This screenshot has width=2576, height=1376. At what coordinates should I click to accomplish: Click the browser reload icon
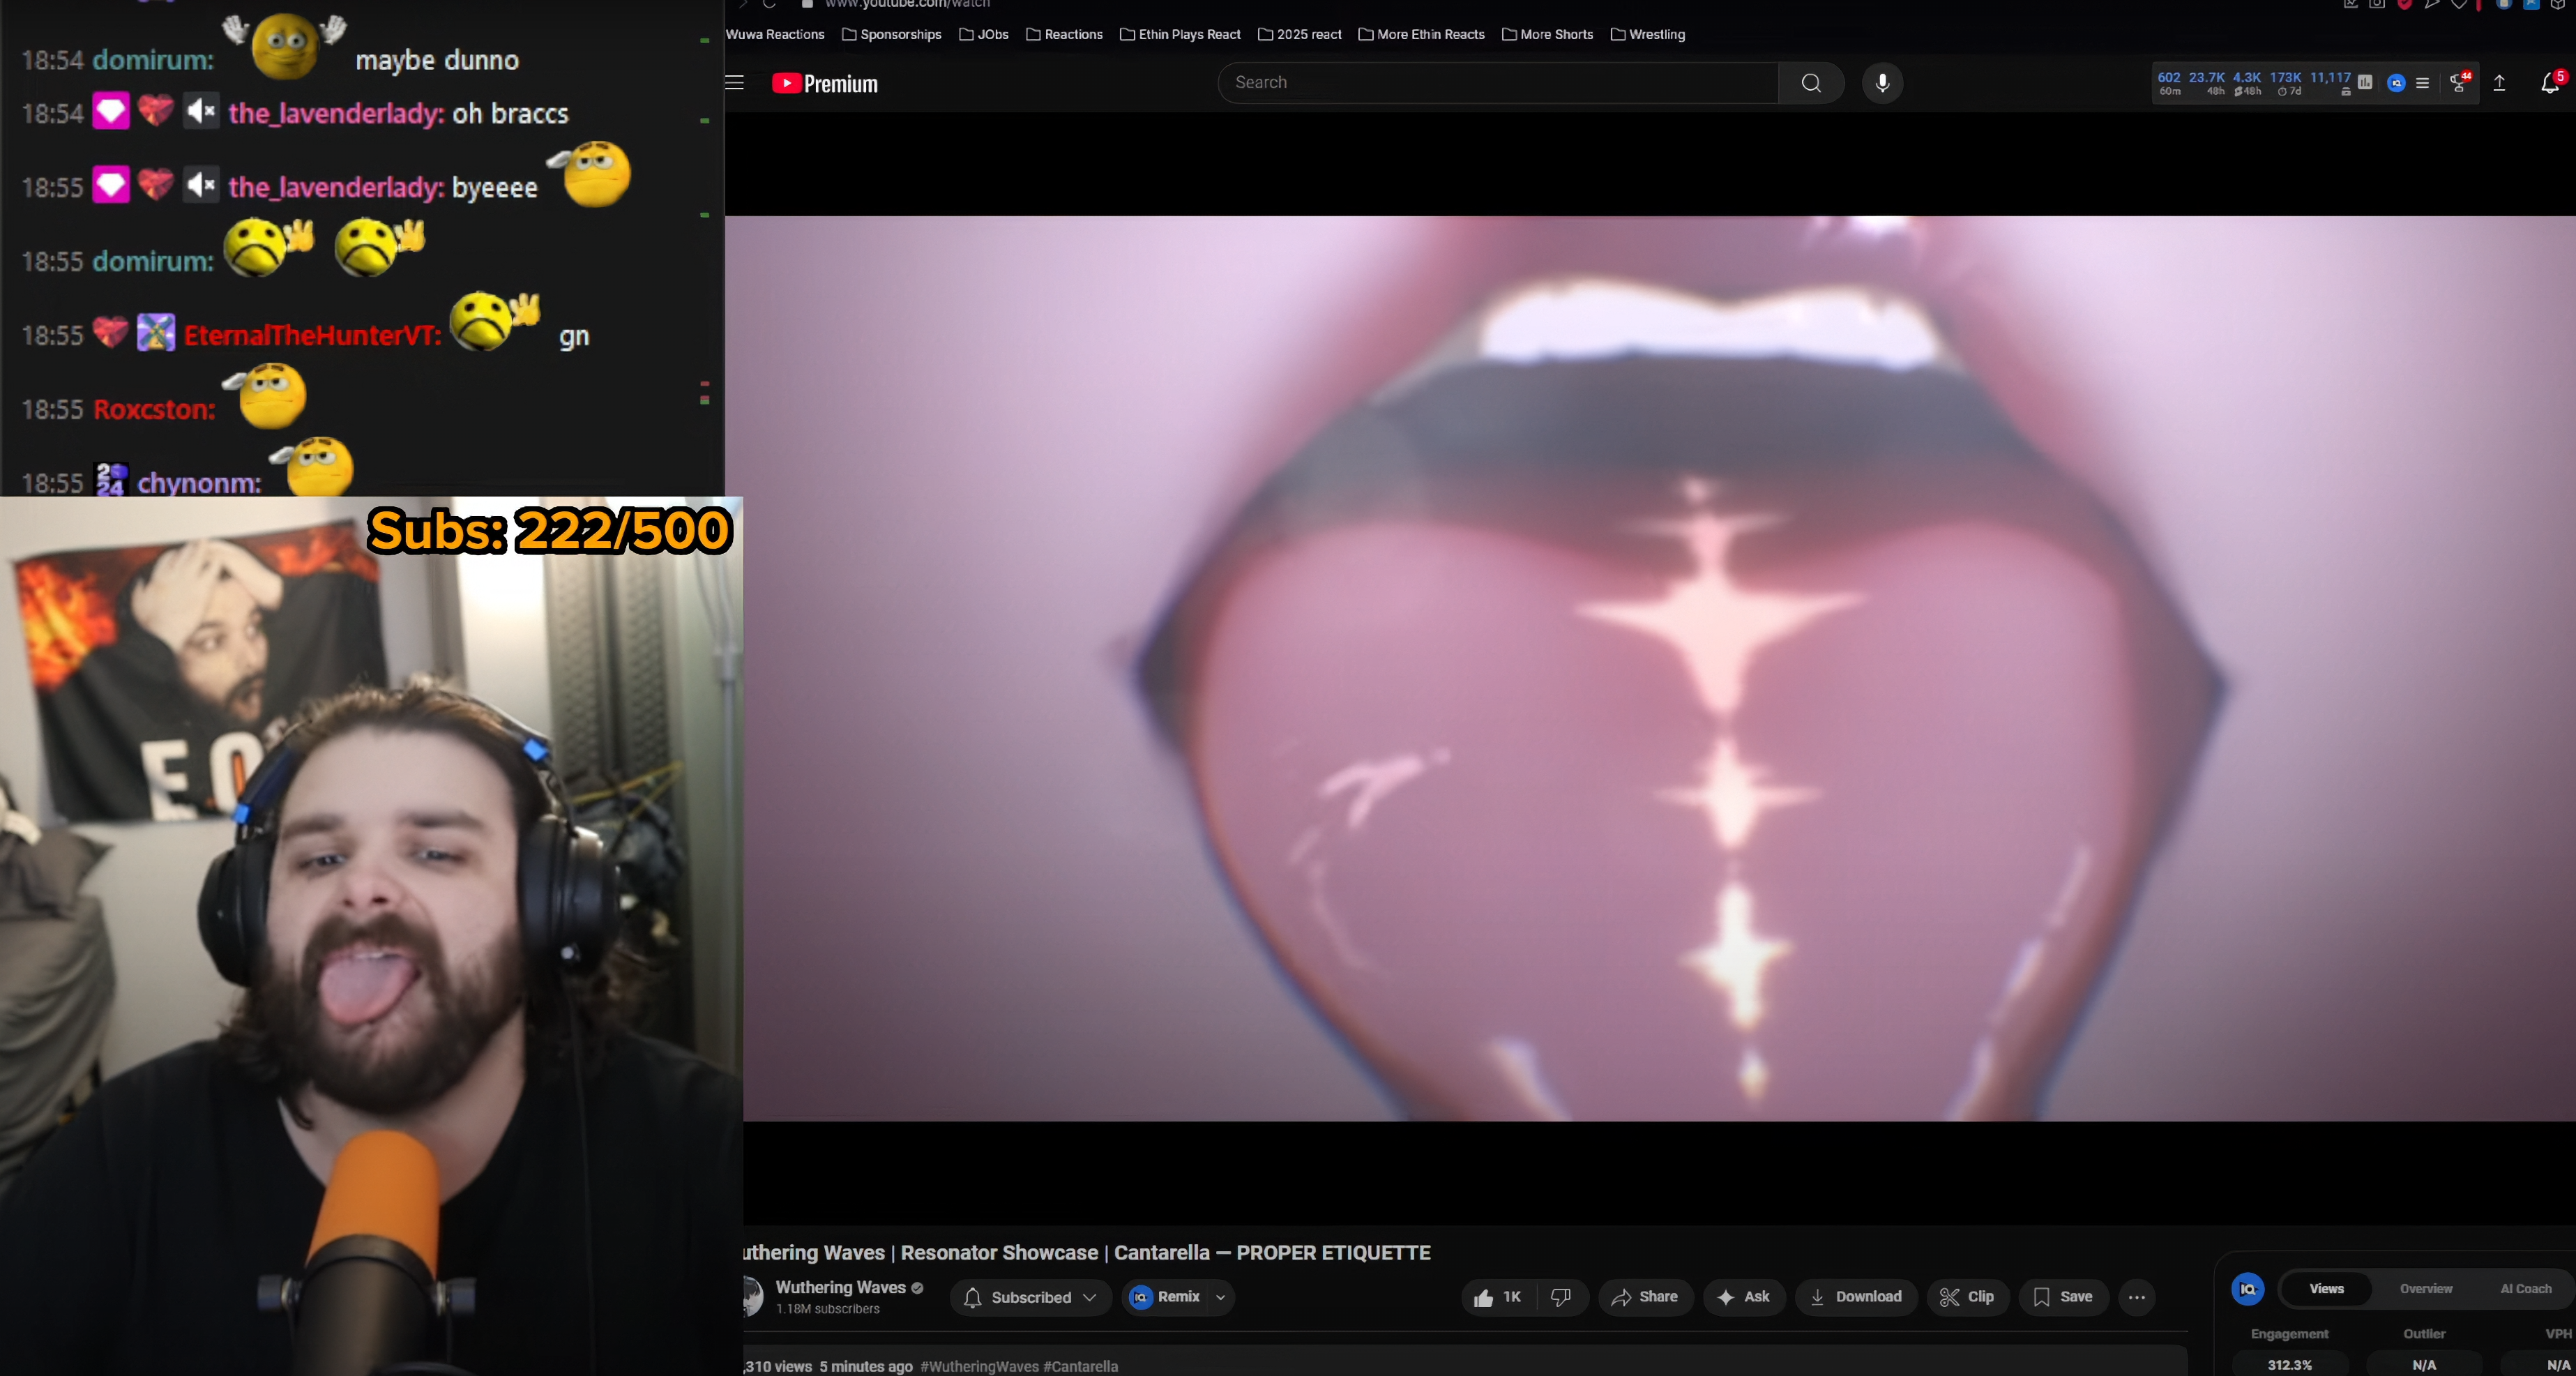pos(769,4)
